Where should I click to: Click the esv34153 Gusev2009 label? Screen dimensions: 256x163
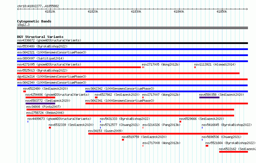pos(105,131)
